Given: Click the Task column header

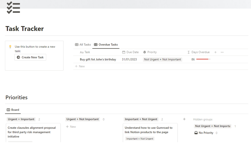Looking at the screenshot, I should [x=85, y=52].
